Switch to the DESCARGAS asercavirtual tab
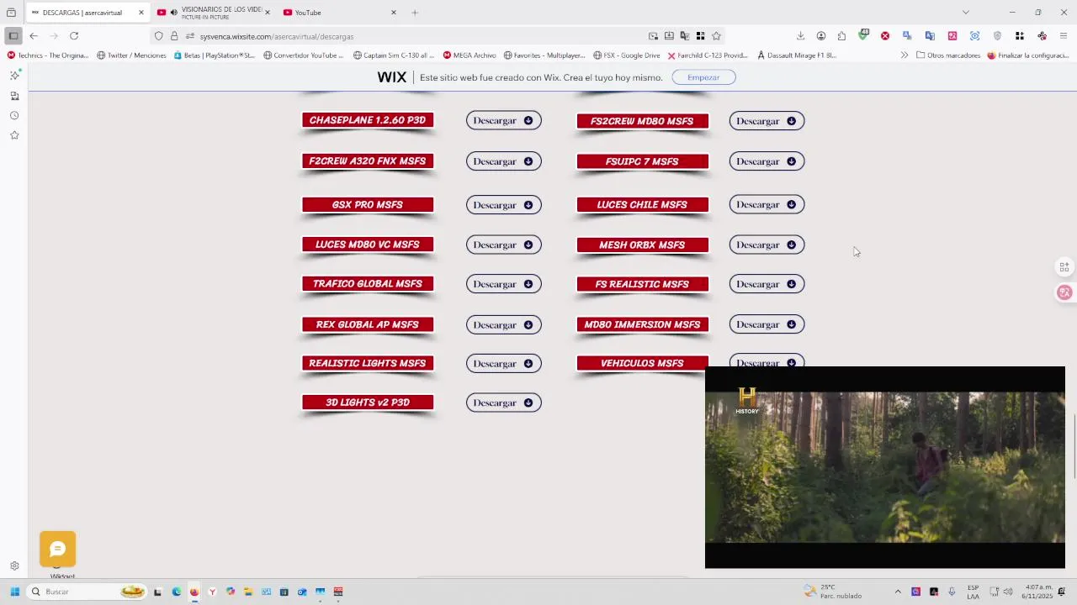Image resolution: width=1077 pixels, height=605 pixels. 87,13
